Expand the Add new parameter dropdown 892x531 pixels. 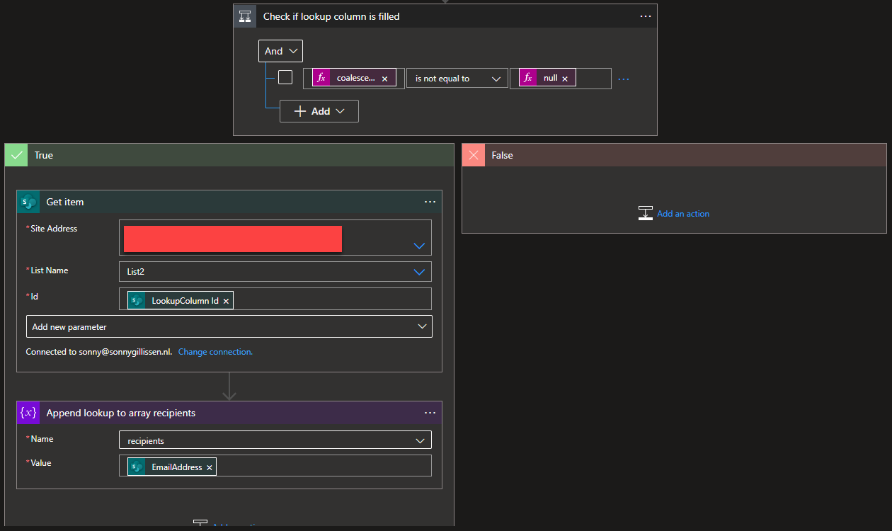point(229,326)
